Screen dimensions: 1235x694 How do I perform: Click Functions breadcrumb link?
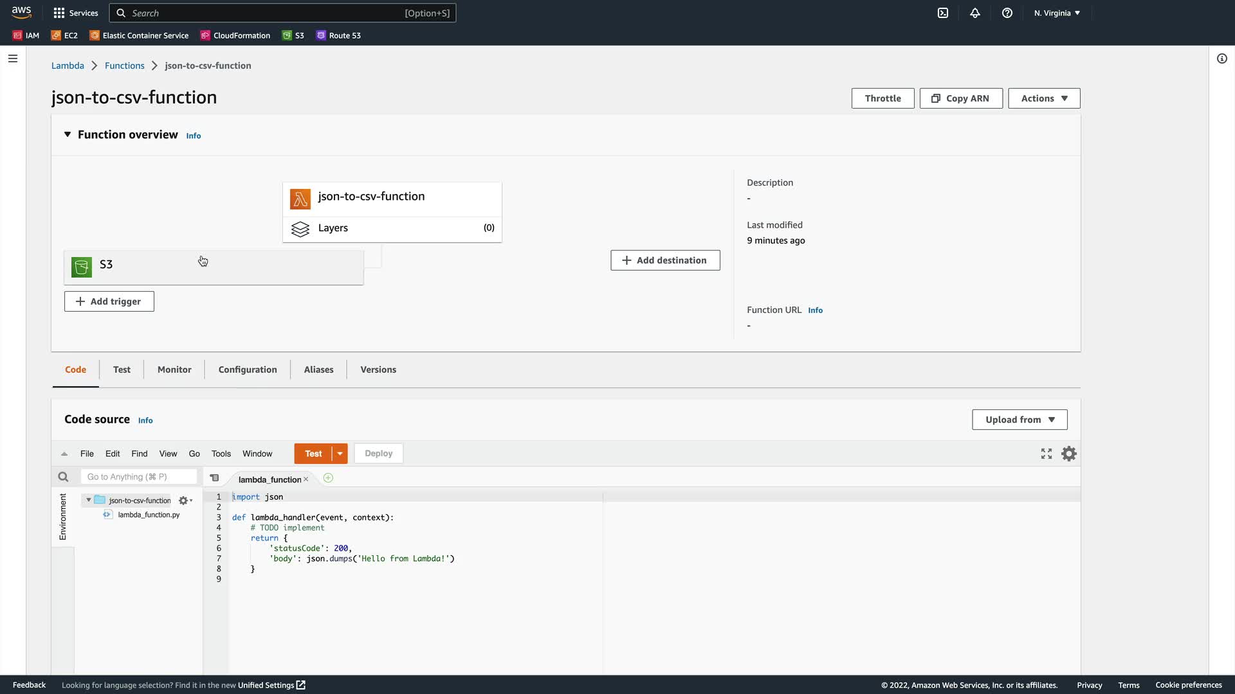124,66
